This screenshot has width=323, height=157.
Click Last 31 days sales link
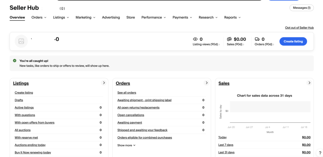[x=226, y=152]
